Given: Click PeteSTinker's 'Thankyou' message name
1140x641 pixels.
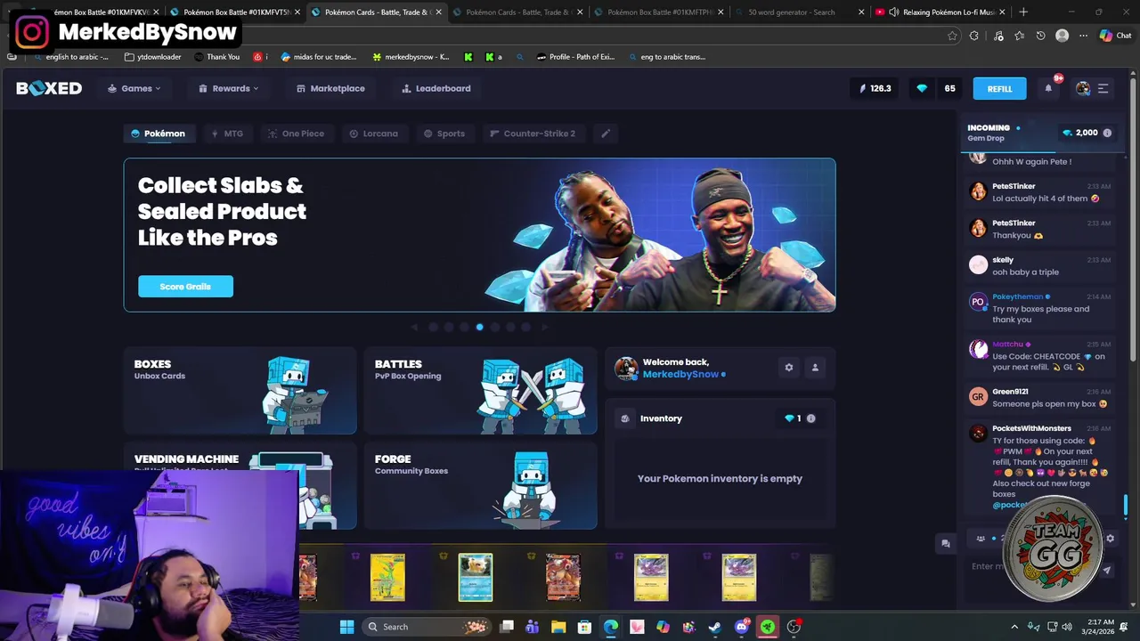Looking at the screenshot, I should (1014, 223).
